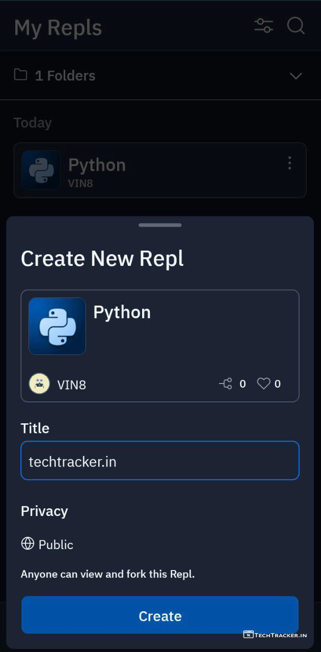Expand the 1 Folders chevron
The image size is (321, 652).
296,76
